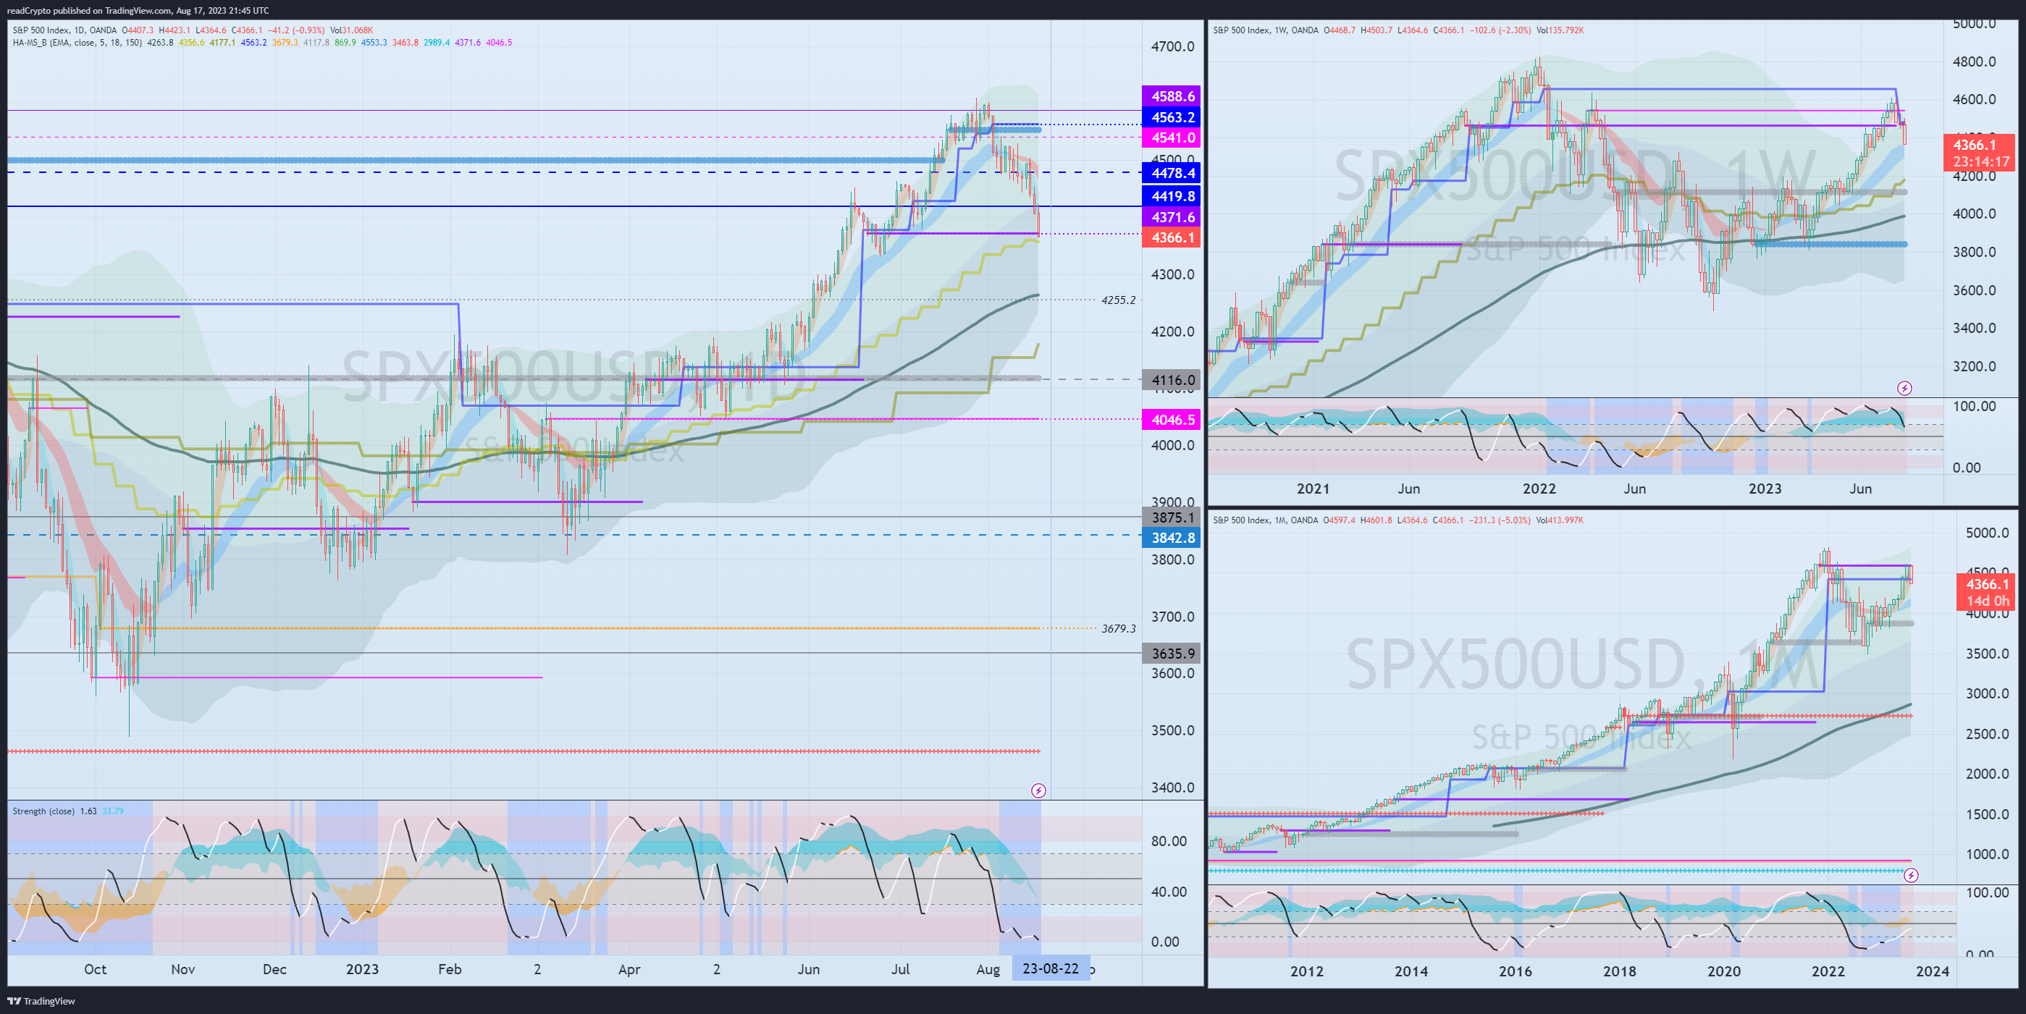
Task: Click 4800.0 on the weekly price scale
Action: point(1974,62)
